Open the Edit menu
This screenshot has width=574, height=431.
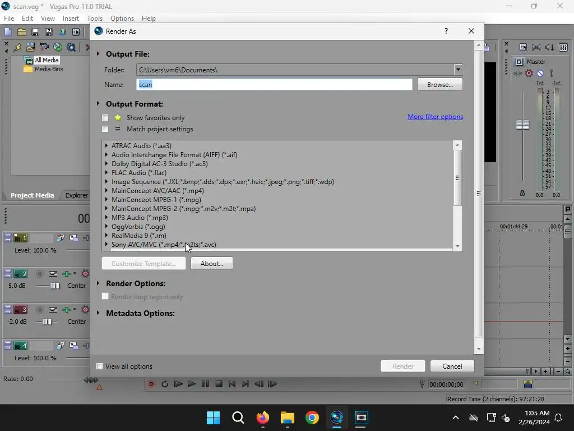click(x=27, y=19)
